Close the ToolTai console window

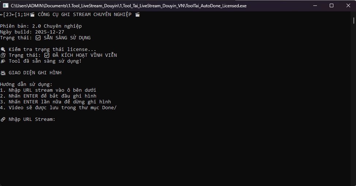pyautogui.click(x=348, y=5)
